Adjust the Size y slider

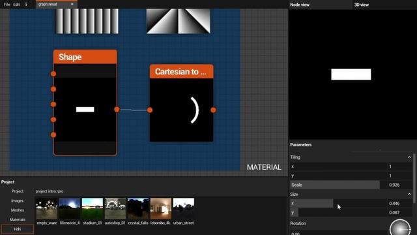[339, 212]
